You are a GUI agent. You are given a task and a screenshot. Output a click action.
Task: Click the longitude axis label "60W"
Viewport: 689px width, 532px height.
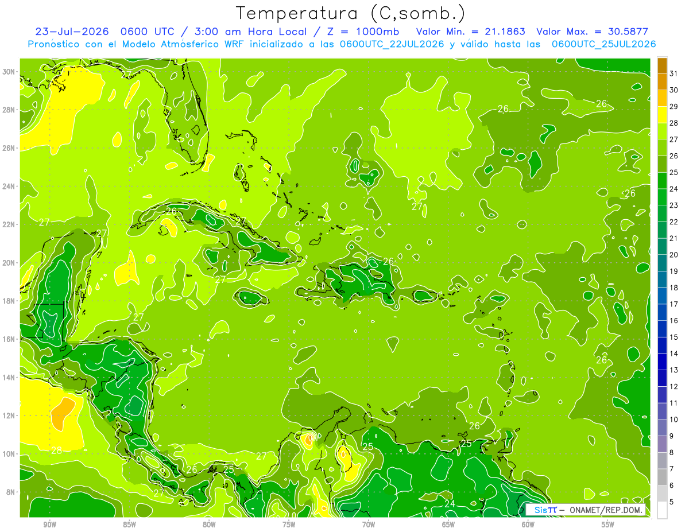point(528,525)
